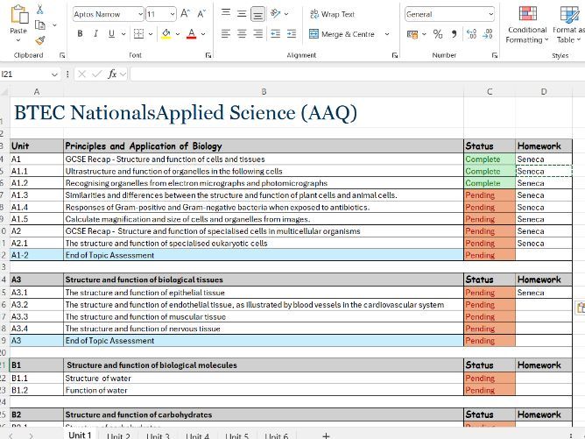Align text to middle
The width and height of the screenshot is (585, 439).
pos(242,14)
